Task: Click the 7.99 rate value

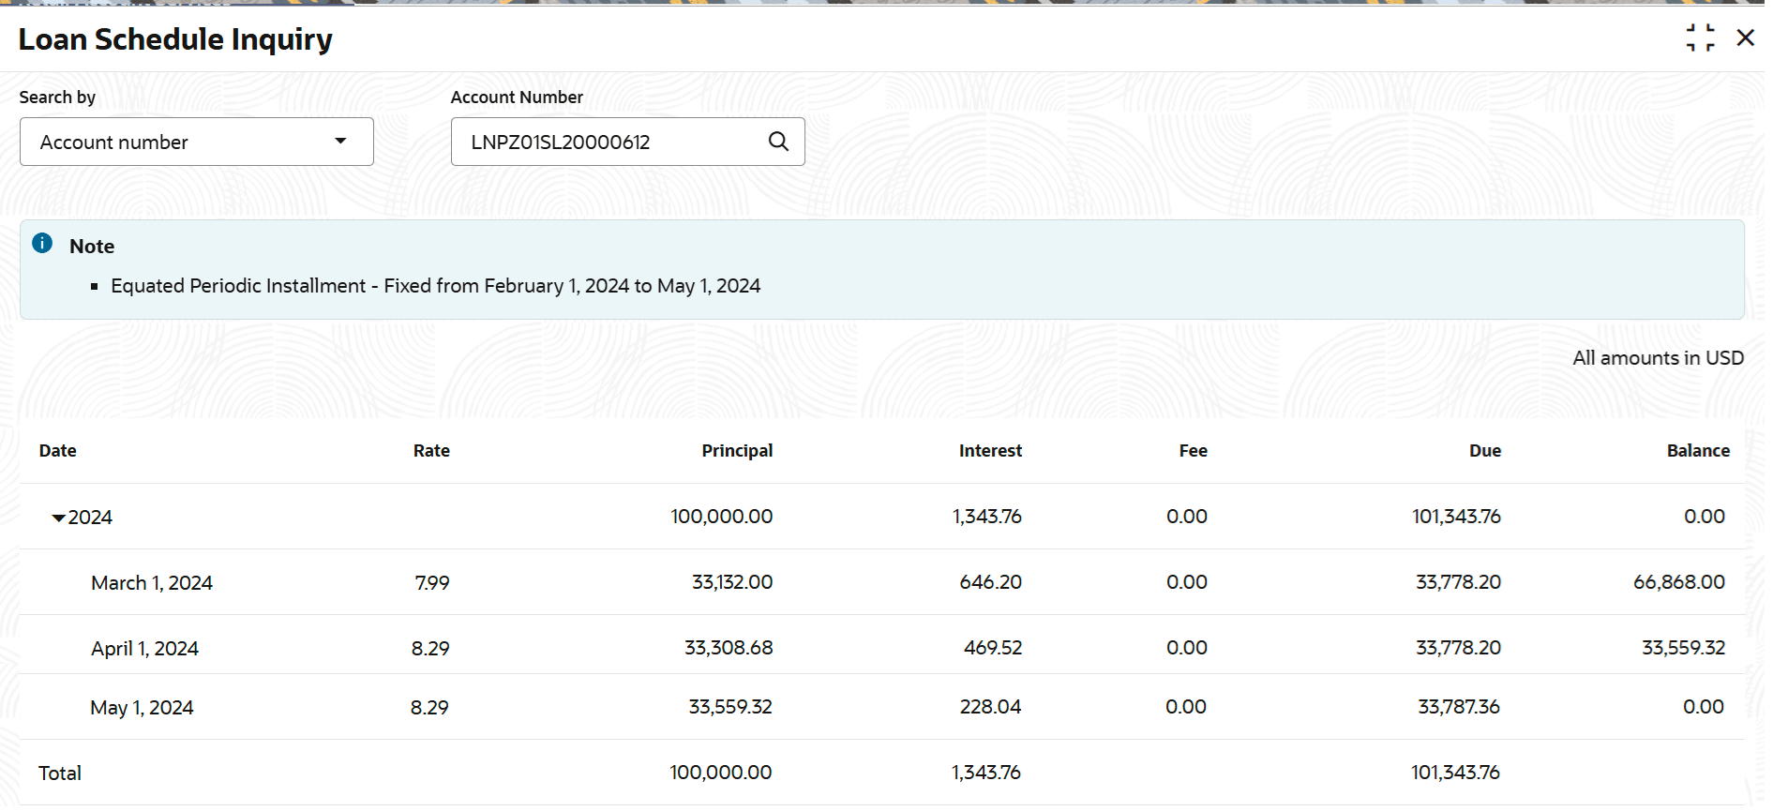Action: [x=432, y=583]
